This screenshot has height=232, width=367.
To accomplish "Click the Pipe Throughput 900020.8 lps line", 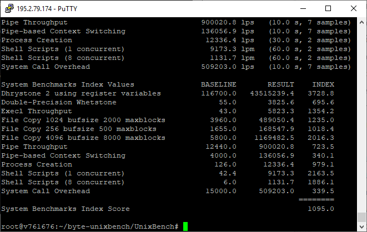I will [x=176, y=22].
